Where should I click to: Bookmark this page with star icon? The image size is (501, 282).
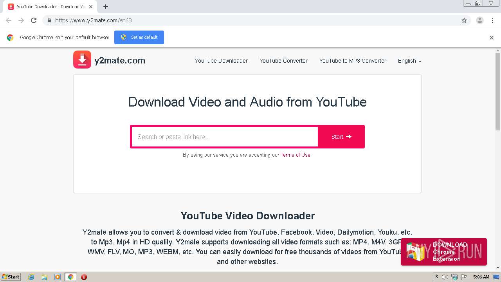[x=464, y=20]
